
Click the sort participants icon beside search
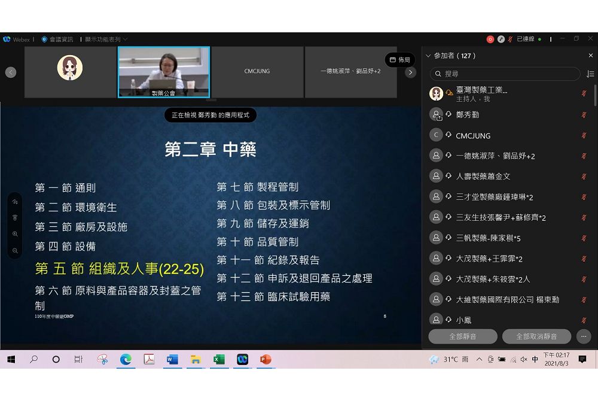point(590,74)
